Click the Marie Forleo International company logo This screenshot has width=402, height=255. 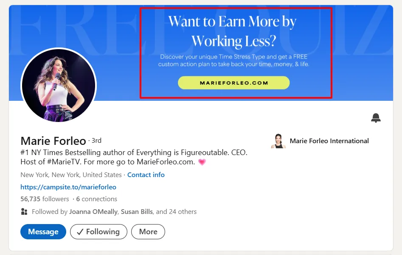(x=277, y=141)
